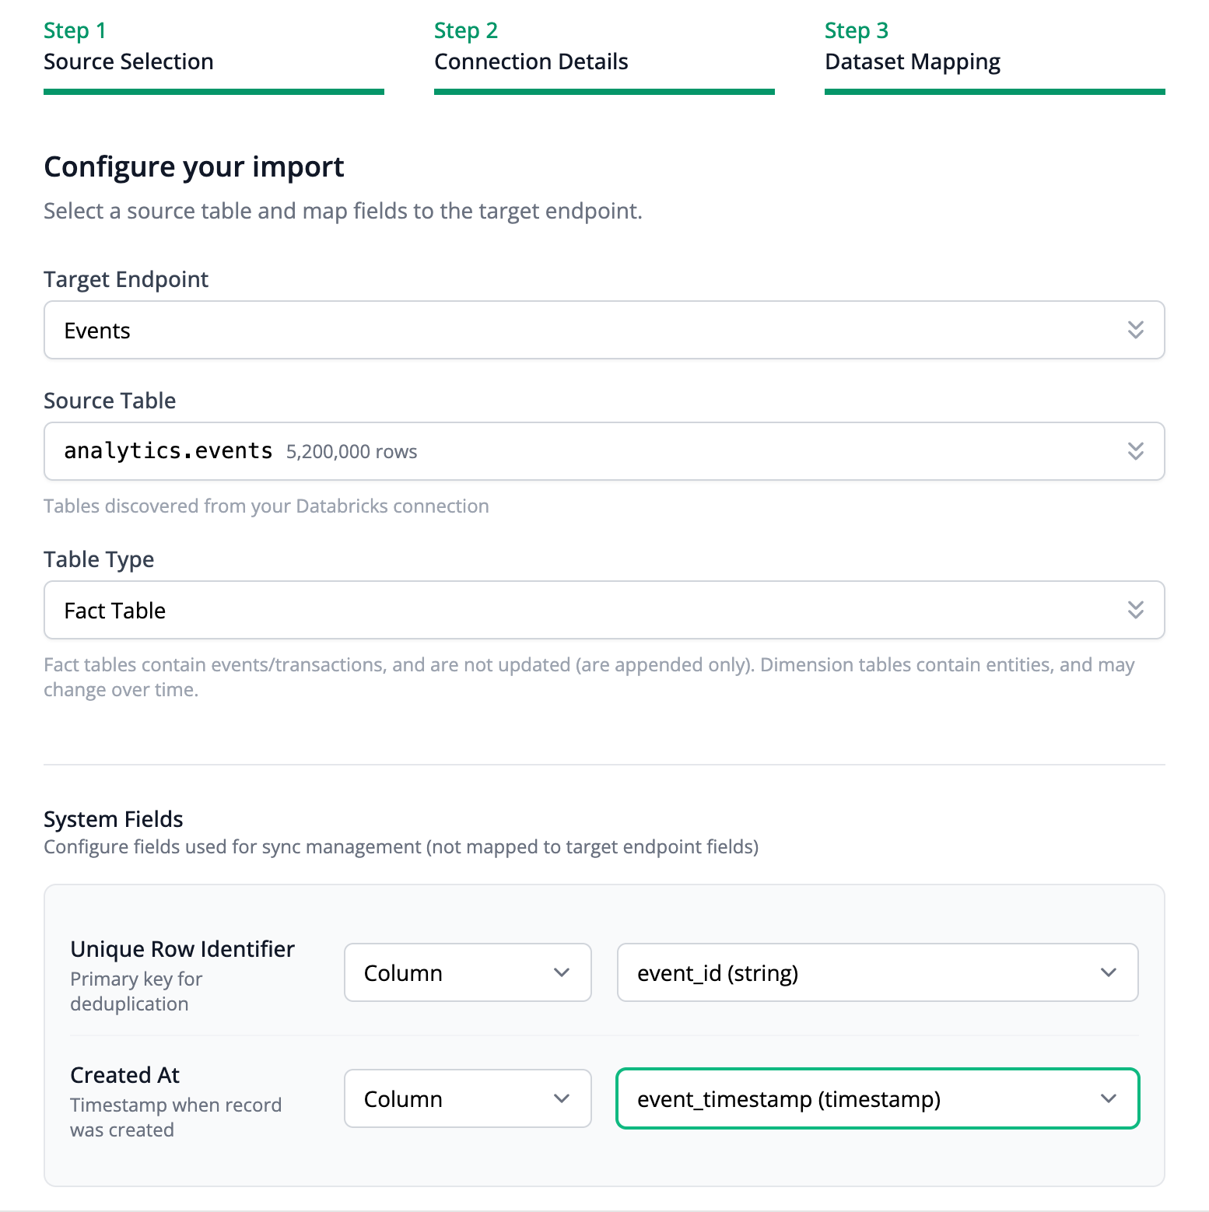Click the 5,200,000 rows count text

click(x=352, y=452)
